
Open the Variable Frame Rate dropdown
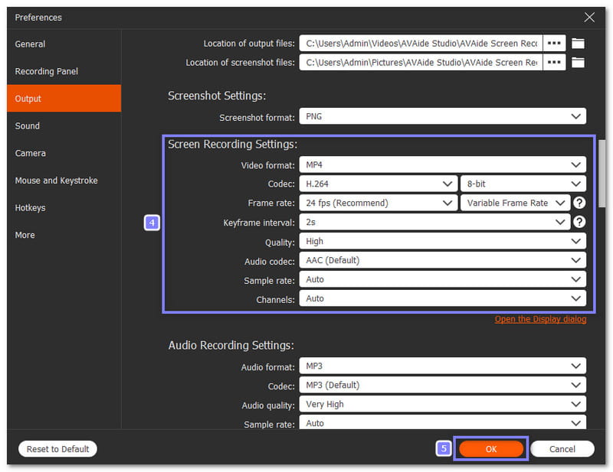[x=515, y=203]
